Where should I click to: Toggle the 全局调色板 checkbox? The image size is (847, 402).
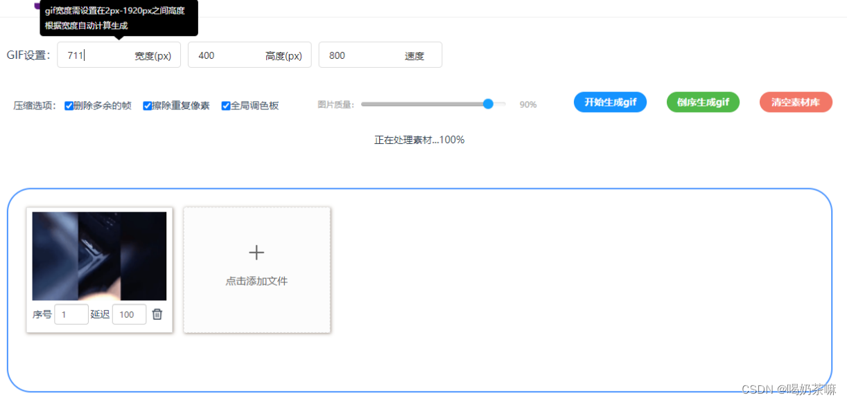[226, 106]
